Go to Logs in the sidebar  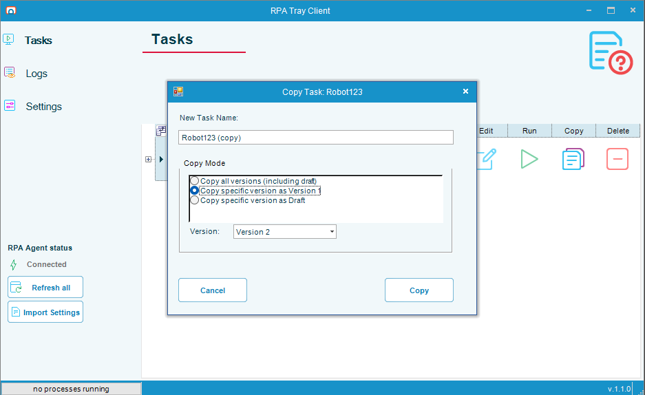(x=36, y=74)
